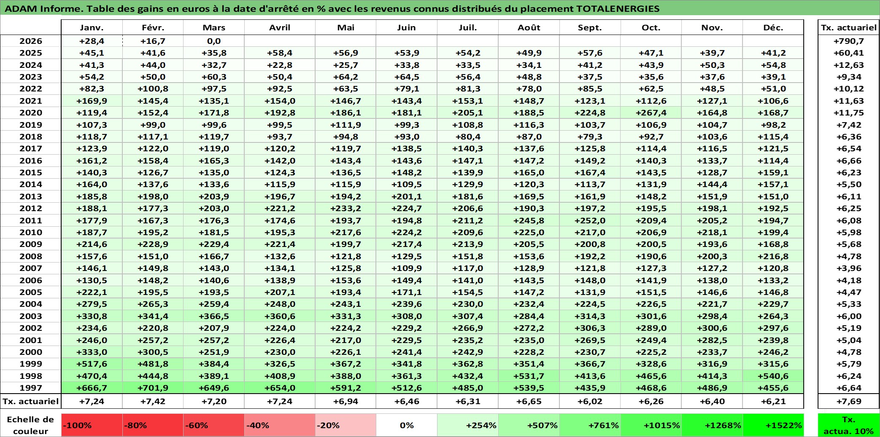This screenshot has width=880, height=437.
Task: Select the row label 2020
Action: click(x=31, y=113)
